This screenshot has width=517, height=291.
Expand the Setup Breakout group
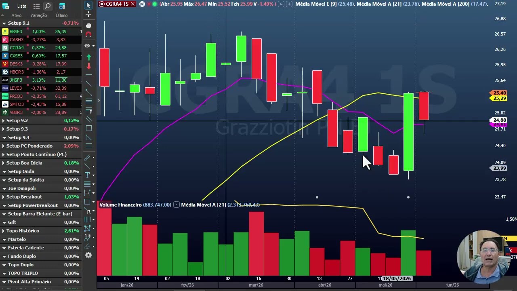click(x=4, y=197)
